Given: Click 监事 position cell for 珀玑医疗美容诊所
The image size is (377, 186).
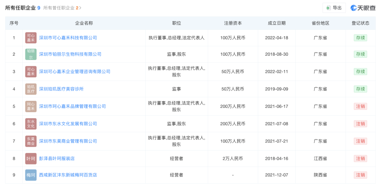Looking at the screenshot, I should pos(176,89).
